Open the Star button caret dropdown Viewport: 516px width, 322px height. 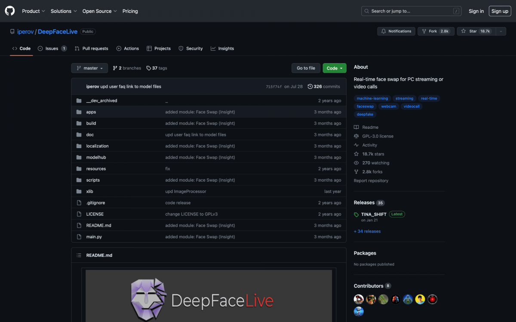point(501,31)
